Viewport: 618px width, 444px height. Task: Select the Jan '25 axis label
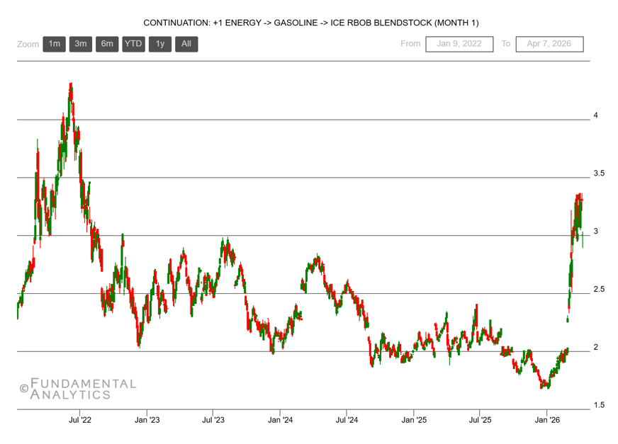click(x=414, y=420)
